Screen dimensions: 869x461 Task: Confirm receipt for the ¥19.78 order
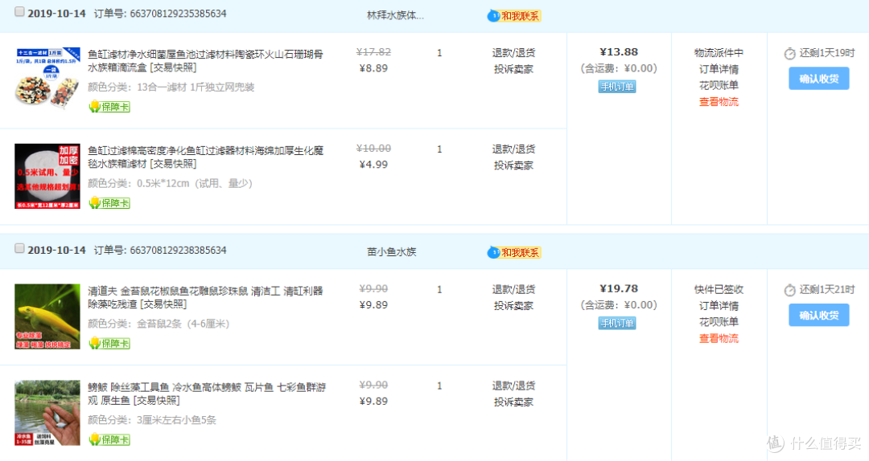pyautogui.click(x=818, y=316)
